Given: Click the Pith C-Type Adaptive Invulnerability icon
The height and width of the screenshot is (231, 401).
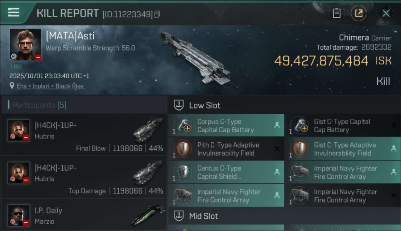Looking at the screenshot, I should pos(183,149).
